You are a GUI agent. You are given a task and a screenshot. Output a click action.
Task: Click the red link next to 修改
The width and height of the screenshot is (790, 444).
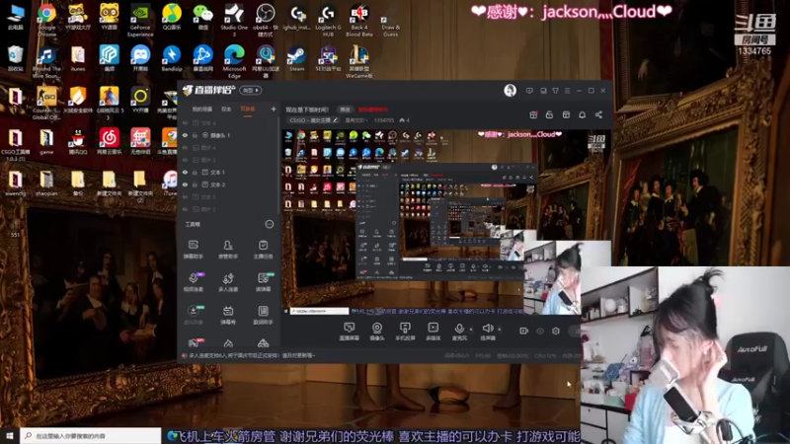(x=373, y=110)
